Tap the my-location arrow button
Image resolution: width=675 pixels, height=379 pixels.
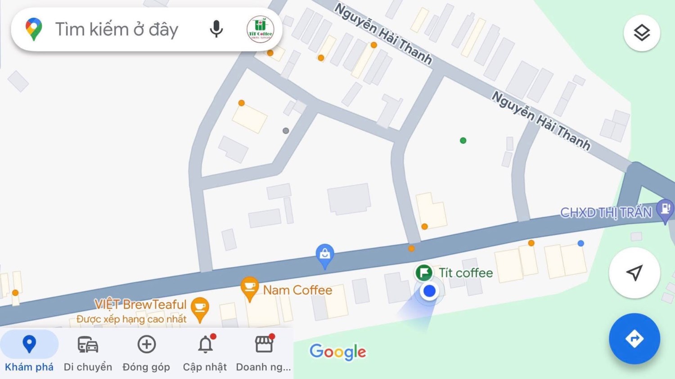(x=634, y=272)
